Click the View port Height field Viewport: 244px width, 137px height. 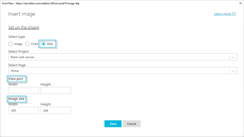(56, 90)
